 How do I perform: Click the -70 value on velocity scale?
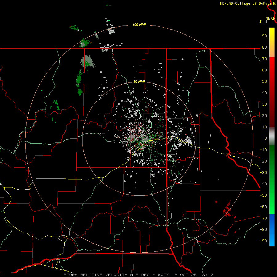pyautogui.click(x=263, y=218)
